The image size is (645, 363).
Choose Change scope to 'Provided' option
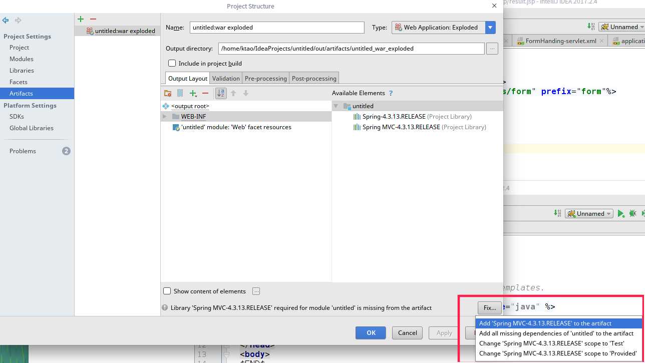(x=558, y=353)
